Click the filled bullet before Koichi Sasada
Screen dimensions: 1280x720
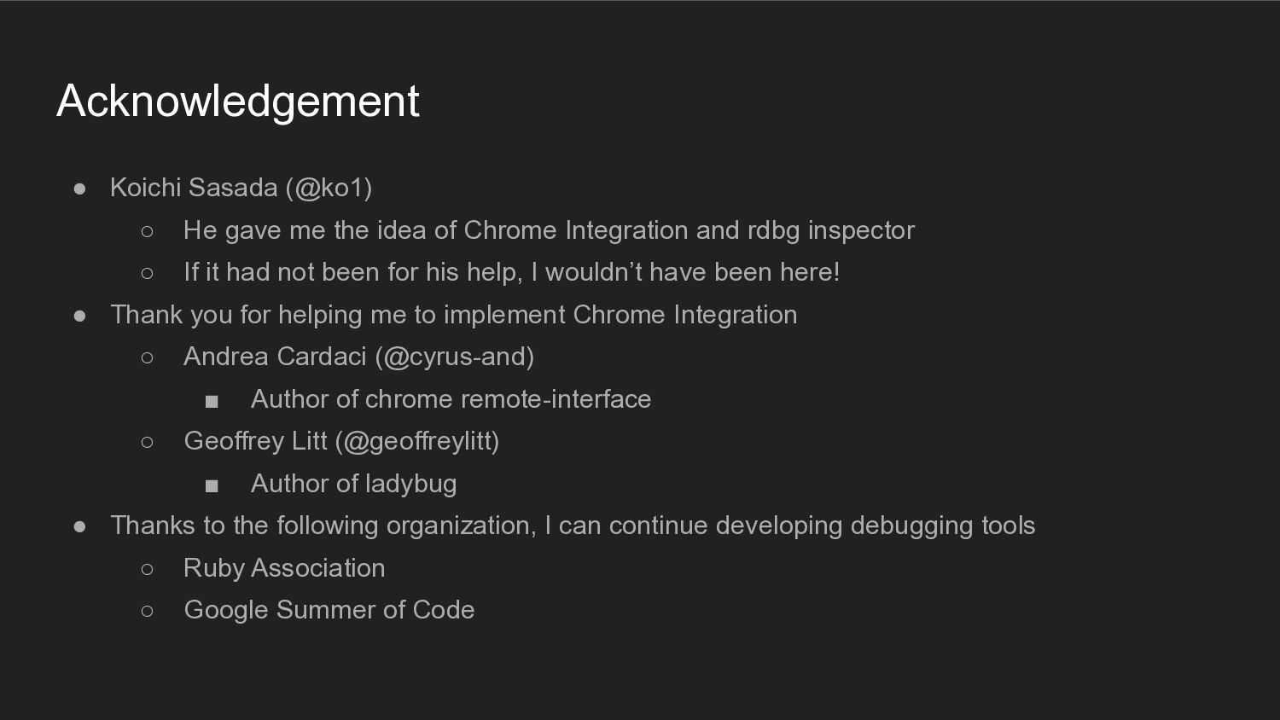tap(80, 189)
